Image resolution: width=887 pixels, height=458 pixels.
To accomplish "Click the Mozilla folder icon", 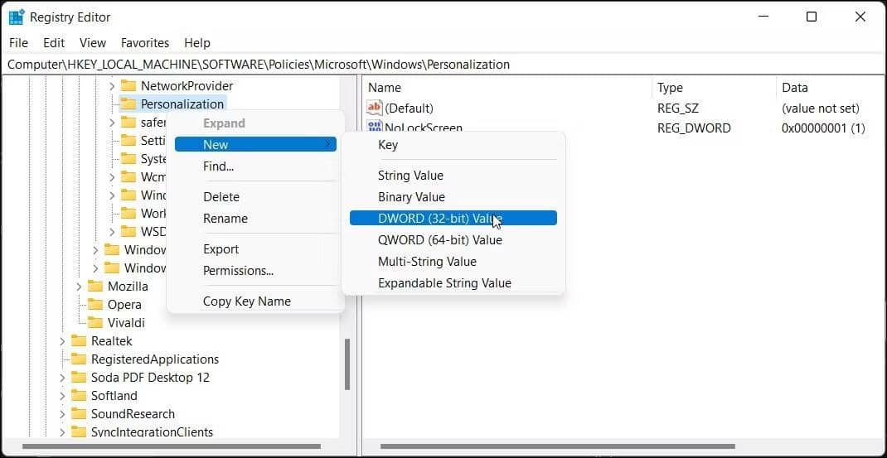I will (95, 286).
